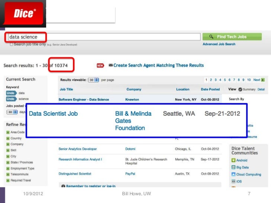Sort by Date Posted column header
This screenshot has width=271, height=203.
point(210,89)
